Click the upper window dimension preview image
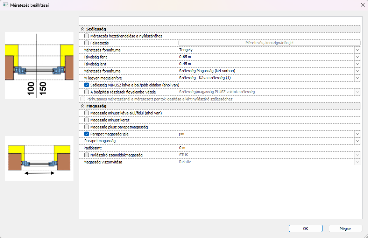368x238 pixels. pyautogui.click(x=39, y=65)
